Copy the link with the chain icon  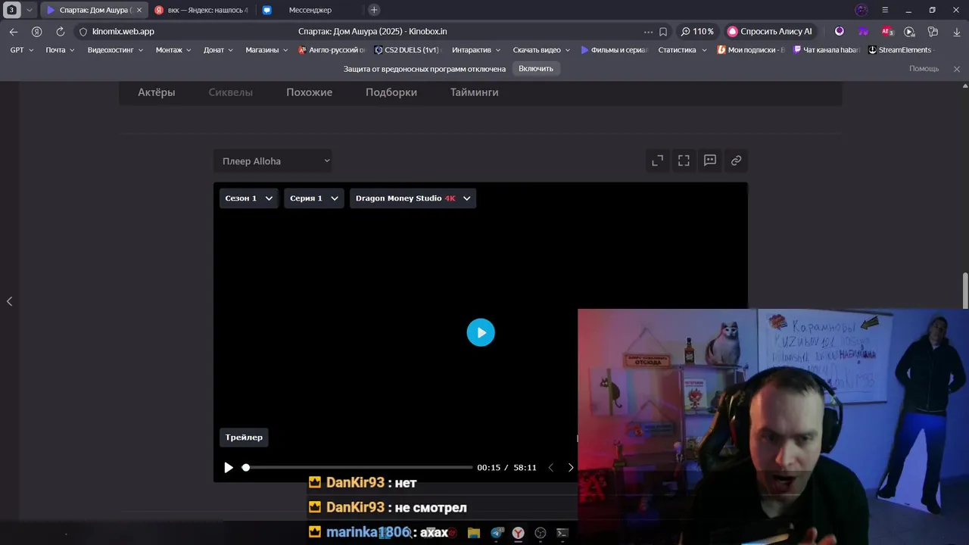(x=736, y=160)
